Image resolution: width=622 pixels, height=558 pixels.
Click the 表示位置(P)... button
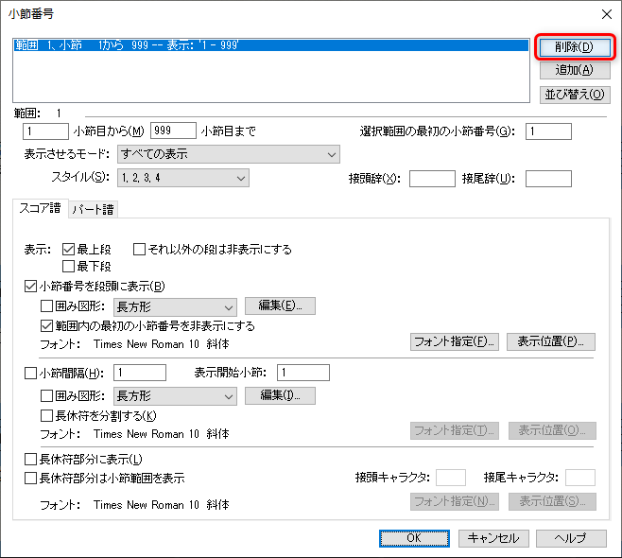[551, 341]
